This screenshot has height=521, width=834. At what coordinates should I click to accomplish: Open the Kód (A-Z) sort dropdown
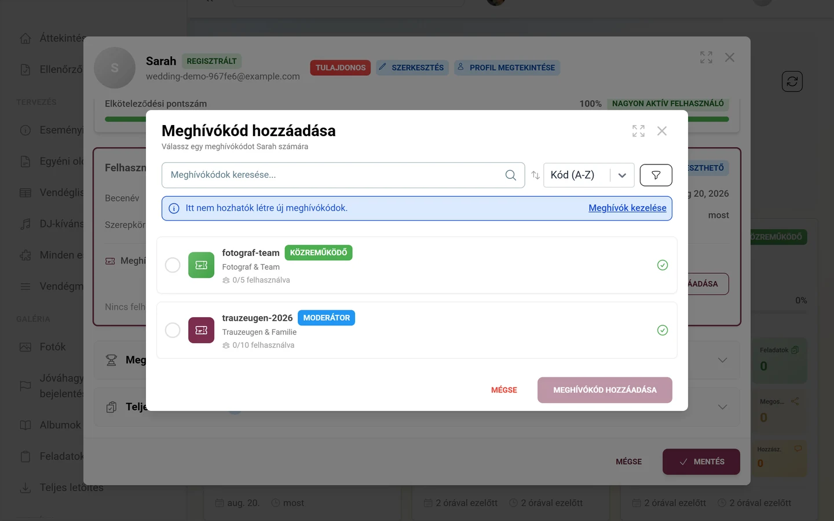point(588,175)
